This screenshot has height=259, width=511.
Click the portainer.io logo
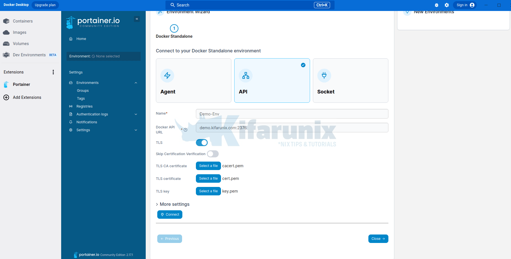tap(93, 23)
